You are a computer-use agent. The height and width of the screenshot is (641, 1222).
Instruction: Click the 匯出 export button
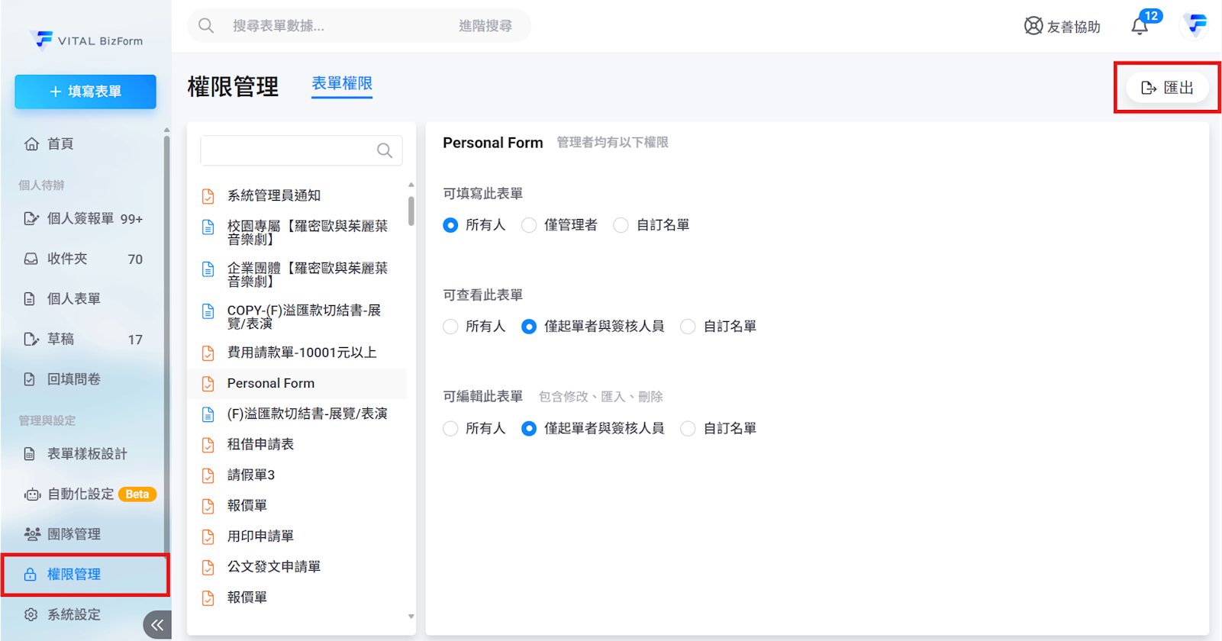1166,88
